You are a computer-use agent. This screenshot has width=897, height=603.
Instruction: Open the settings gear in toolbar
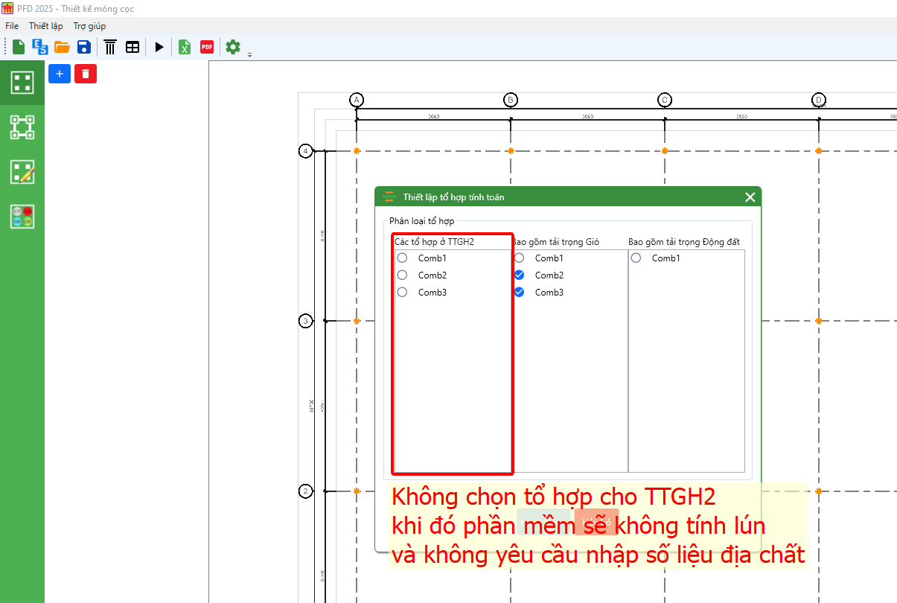233,47
